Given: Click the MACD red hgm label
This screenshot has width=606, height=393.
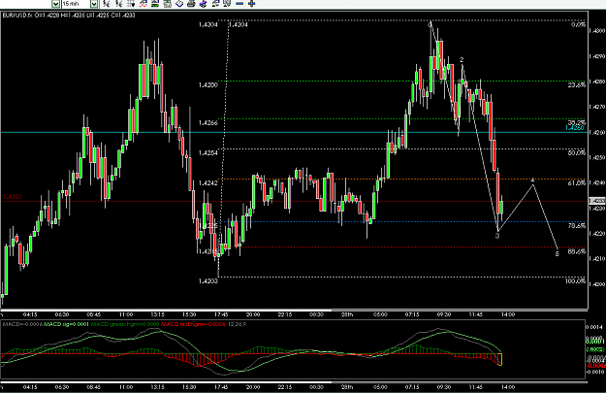Looking at the screenshot, I should [x=193, y=324].
